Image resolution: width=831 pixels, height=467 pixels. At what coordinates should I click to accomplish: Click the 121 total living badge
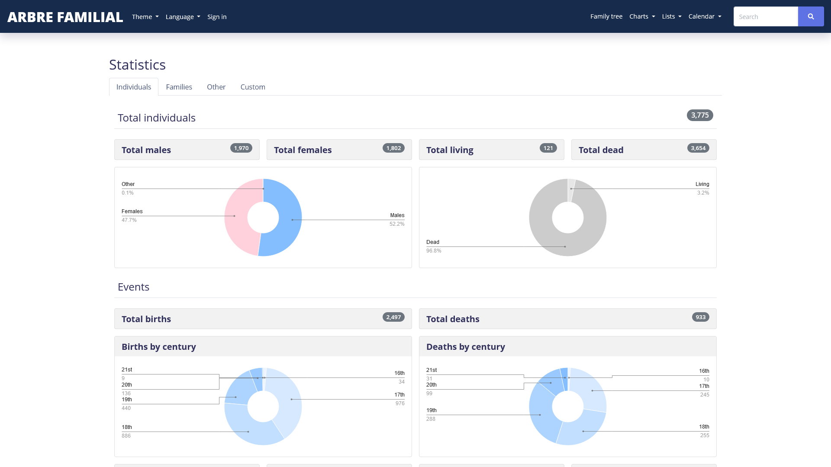pos(548,148)
